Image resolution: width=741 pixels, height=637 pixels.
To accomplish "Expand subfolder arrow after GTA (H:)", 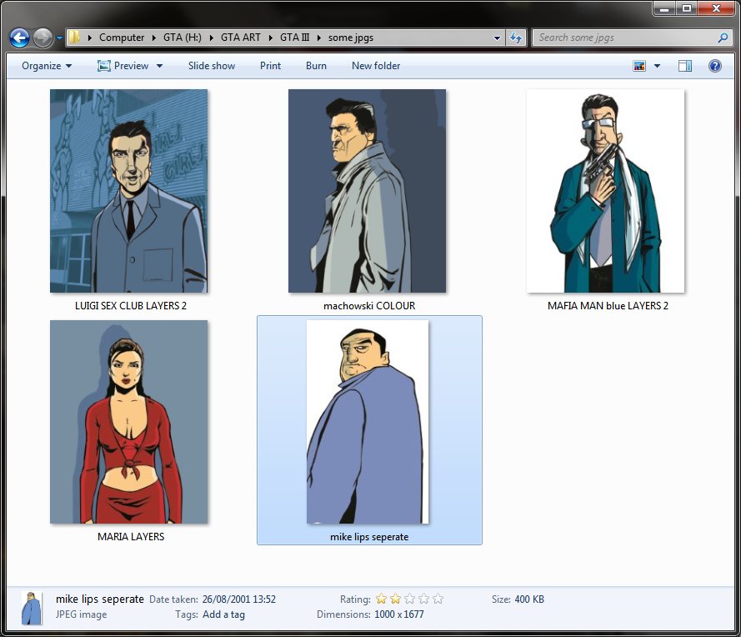I will (211, 38).
